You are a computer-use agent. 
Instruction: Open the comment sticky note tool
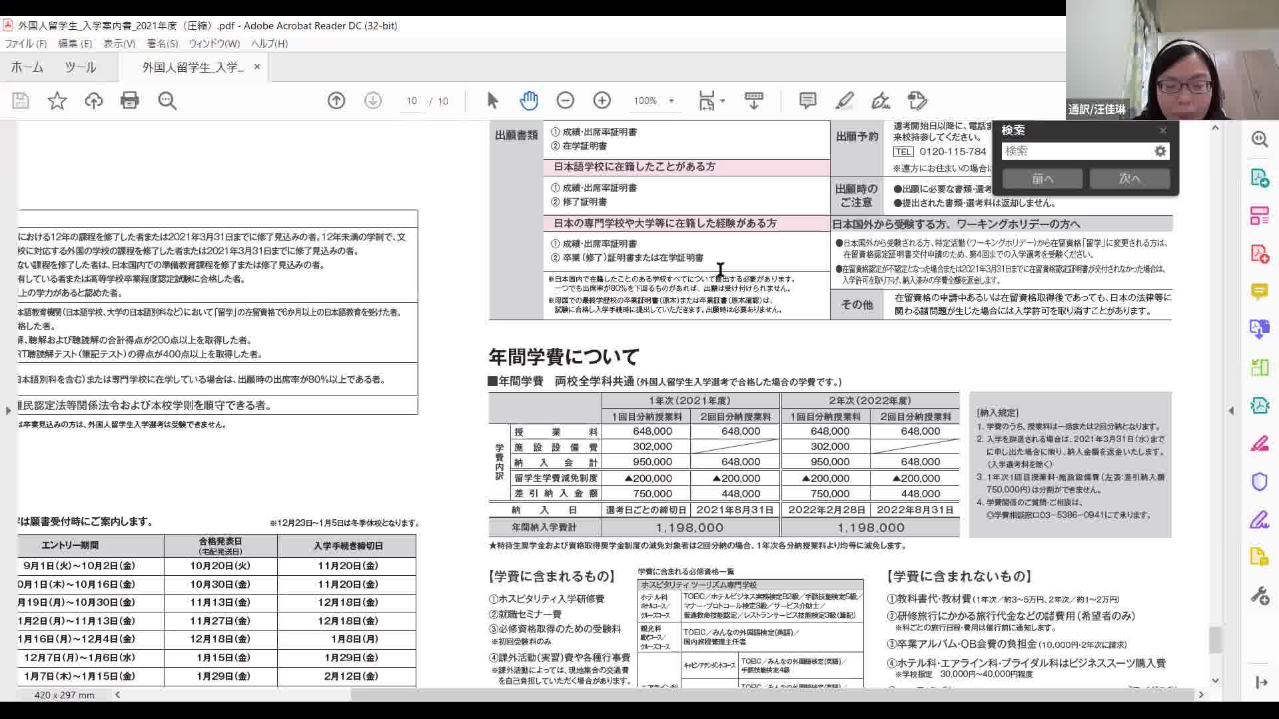coord(808,101)
